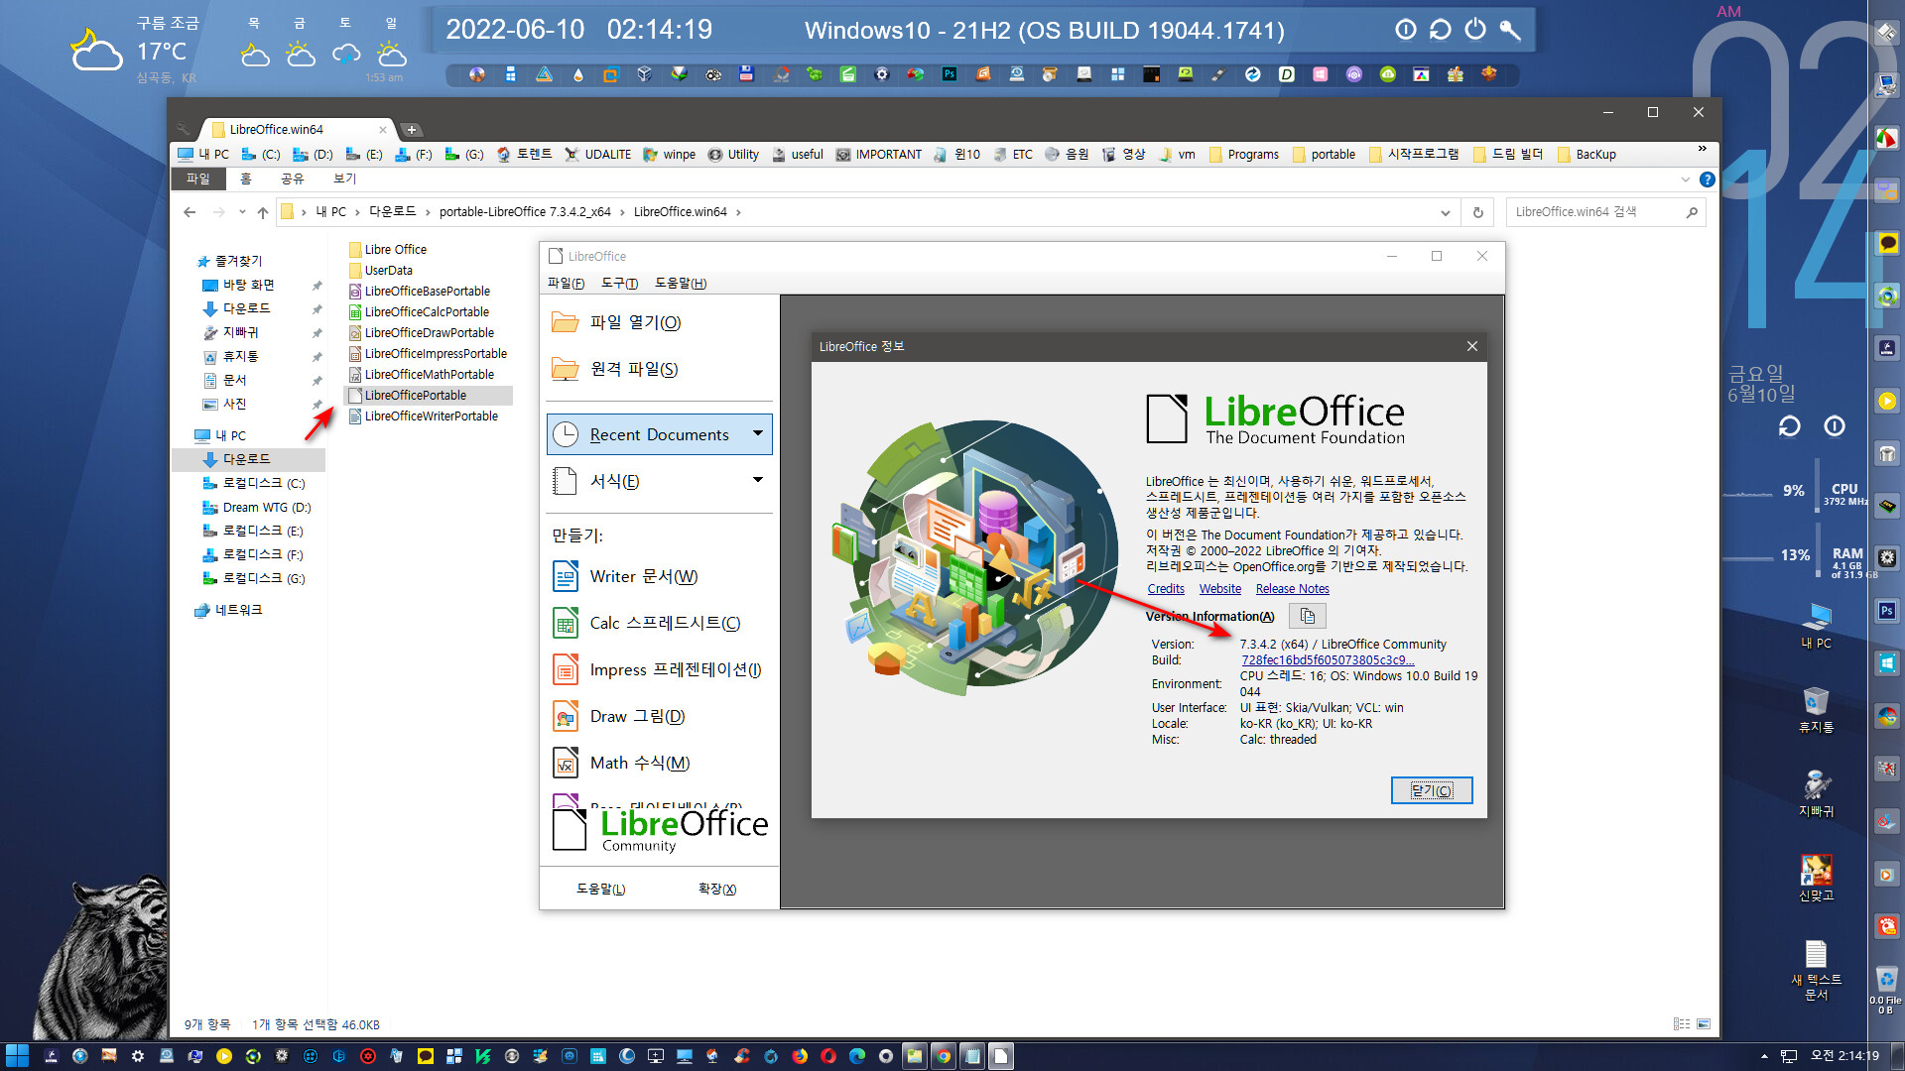Select Dream WTG (D:) in navigation pane
1905x1071 pixels.
click(x=257, y=507)
